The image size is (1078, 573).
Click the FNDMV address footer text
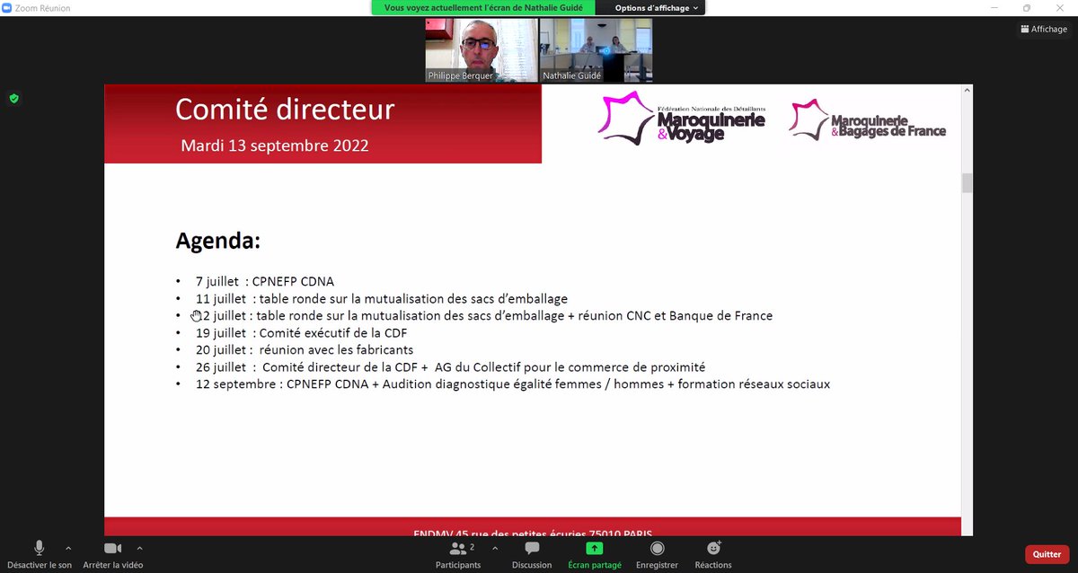532,532
